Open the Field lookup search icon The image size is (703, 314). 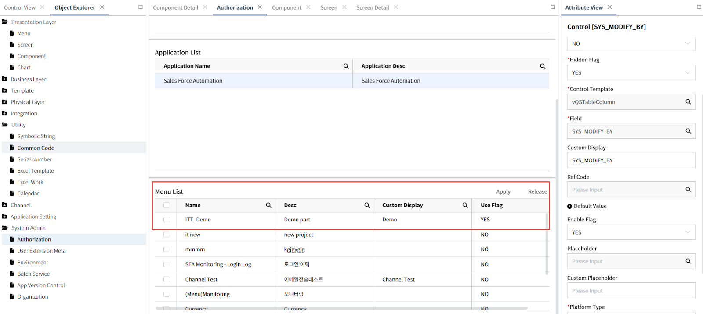[x=688, y=131]
